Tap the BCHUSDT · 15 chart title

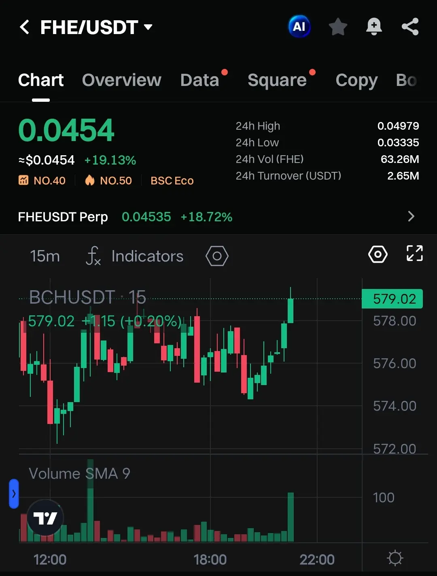click(x=87, y=297)
